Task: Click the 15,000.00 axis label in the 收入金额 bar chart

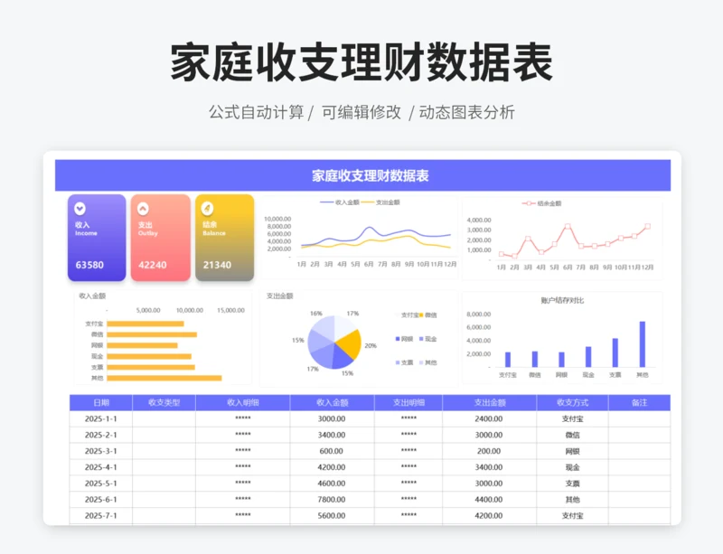Action: (230, 310)
